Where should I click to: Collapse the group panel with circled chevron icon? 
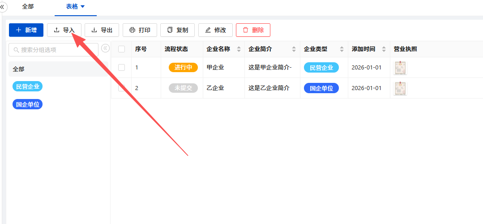pos(105,48)
